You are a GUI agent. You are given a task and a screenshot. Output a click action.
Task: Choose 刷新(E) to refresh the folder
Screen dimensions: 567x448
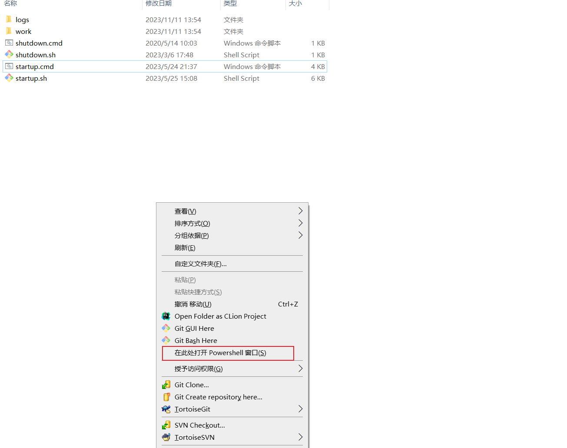point(232,247)
